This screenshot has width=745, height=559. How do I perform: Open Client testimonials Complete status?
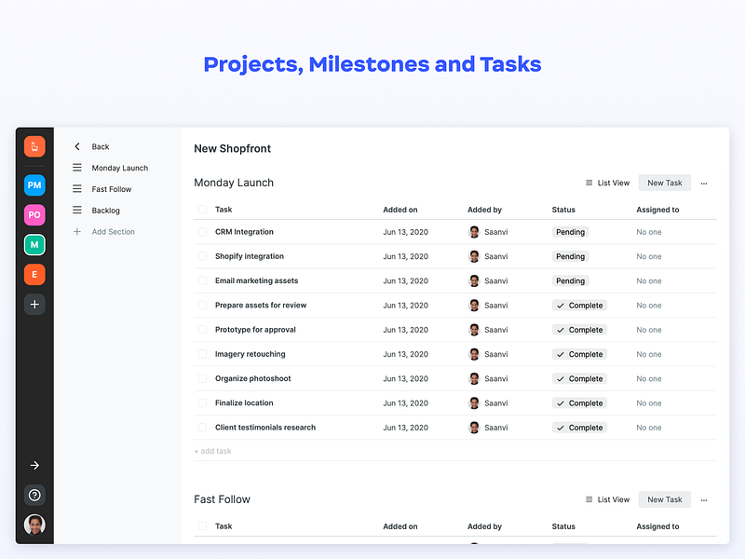click(x=579, y=428)
